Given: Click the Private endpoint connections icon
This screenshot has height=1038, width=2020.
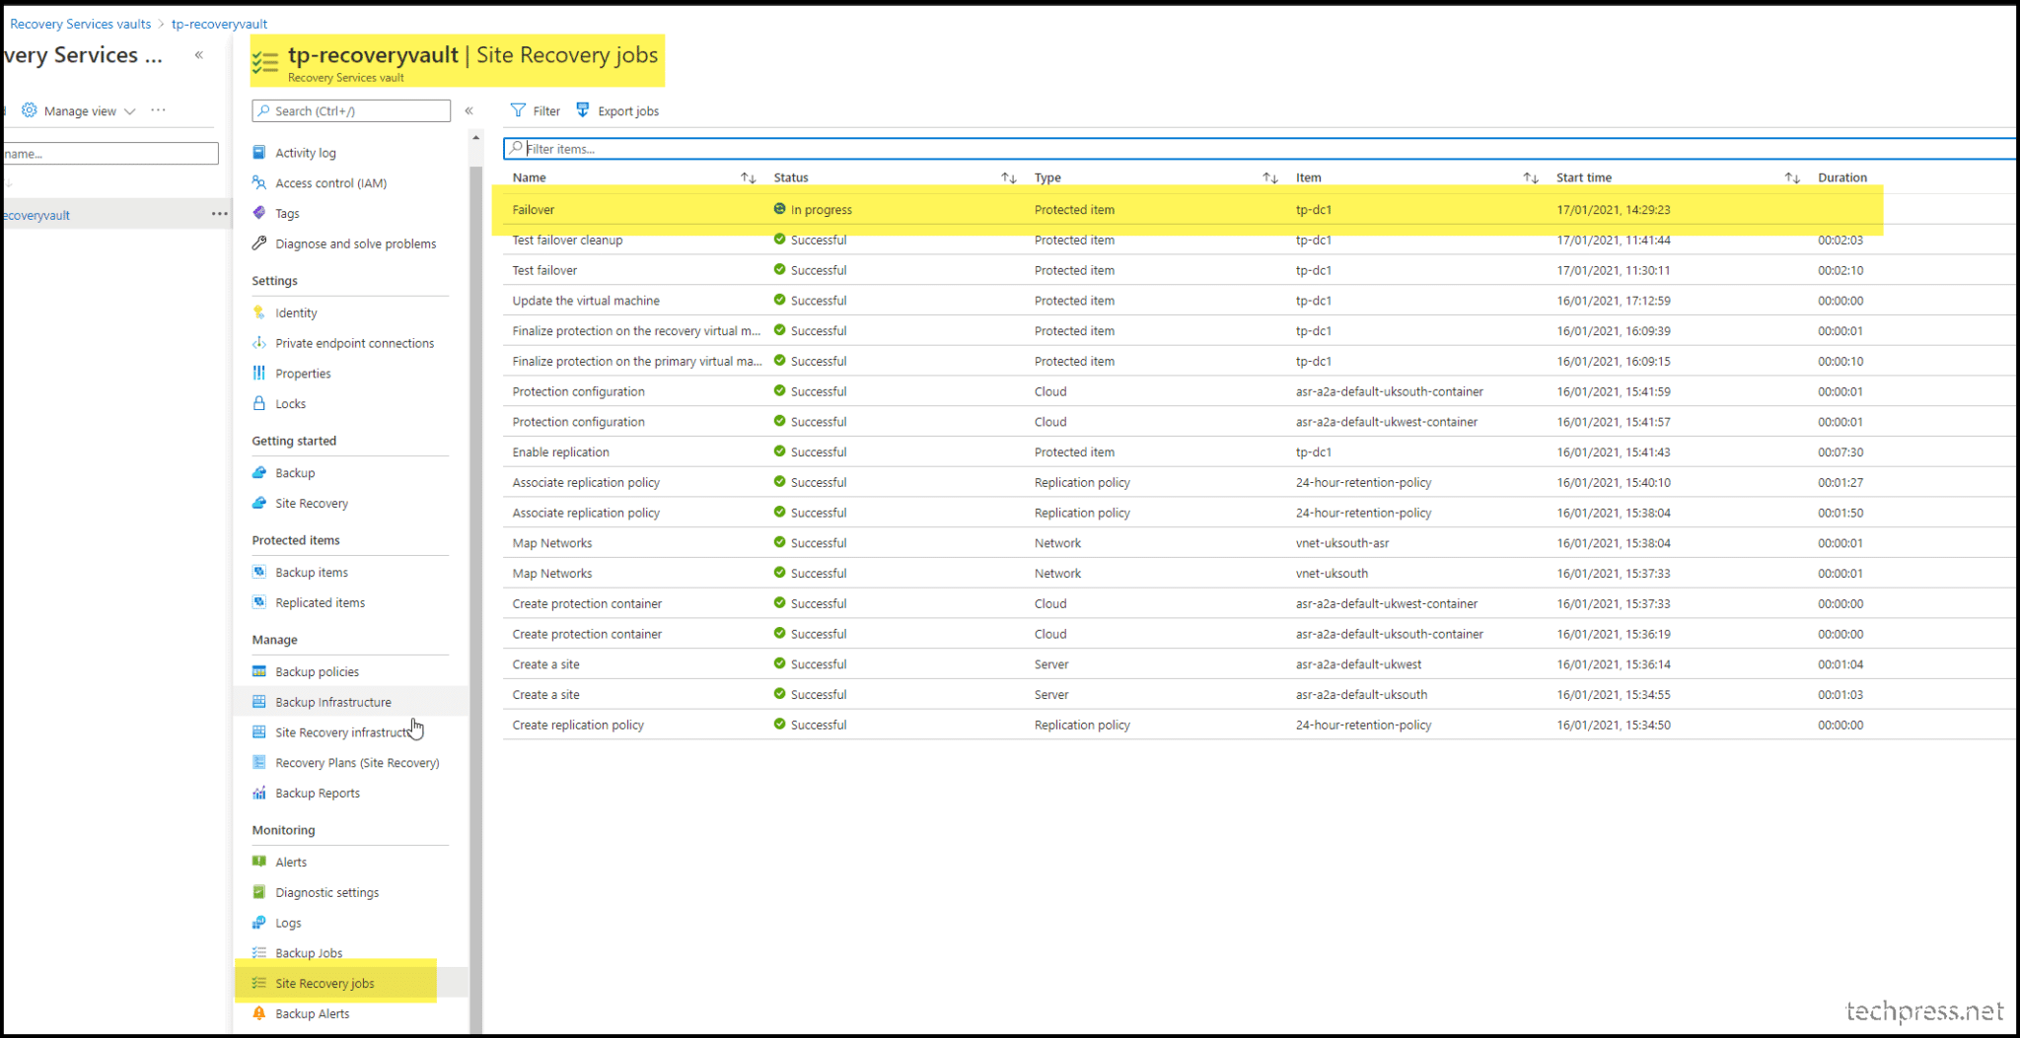Looking at the screenshot, I should point(259,343).
